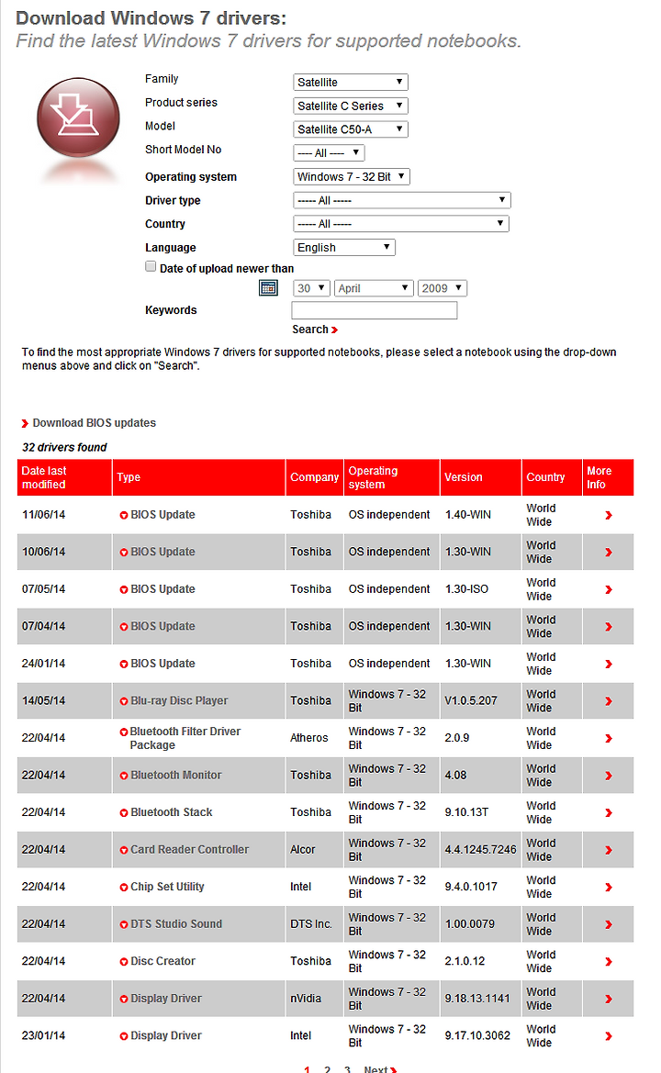661x1073 pixels.
Task: Open Bluetooth Filter Driver Package link
Action: [x=185, y=738]
